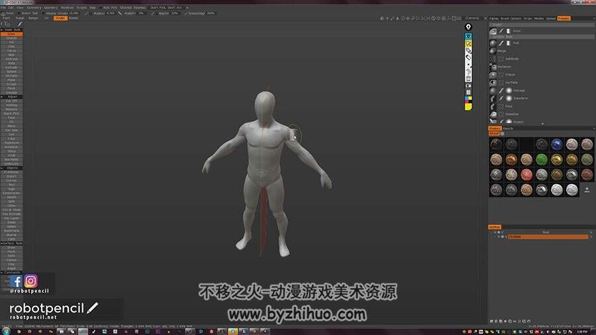This screenshot has height=335, width=596.
Task: Apply the Merge brush preset
Action: click(x=502, y=51)
